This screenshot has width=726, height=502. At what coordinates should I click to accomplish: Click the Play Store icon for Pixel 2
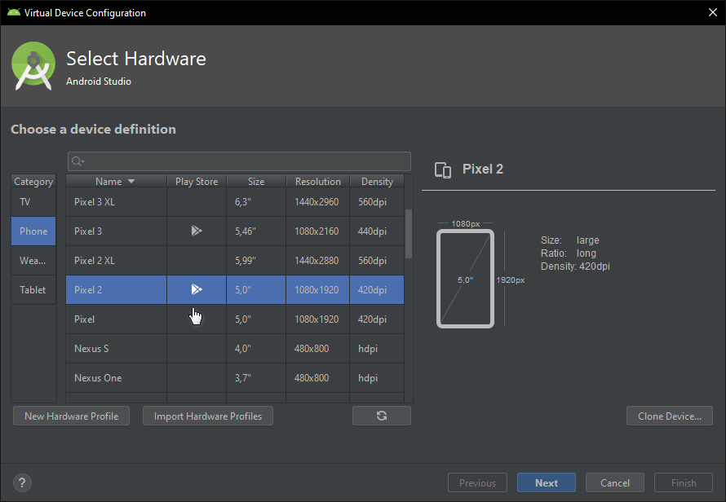[196, 289]
